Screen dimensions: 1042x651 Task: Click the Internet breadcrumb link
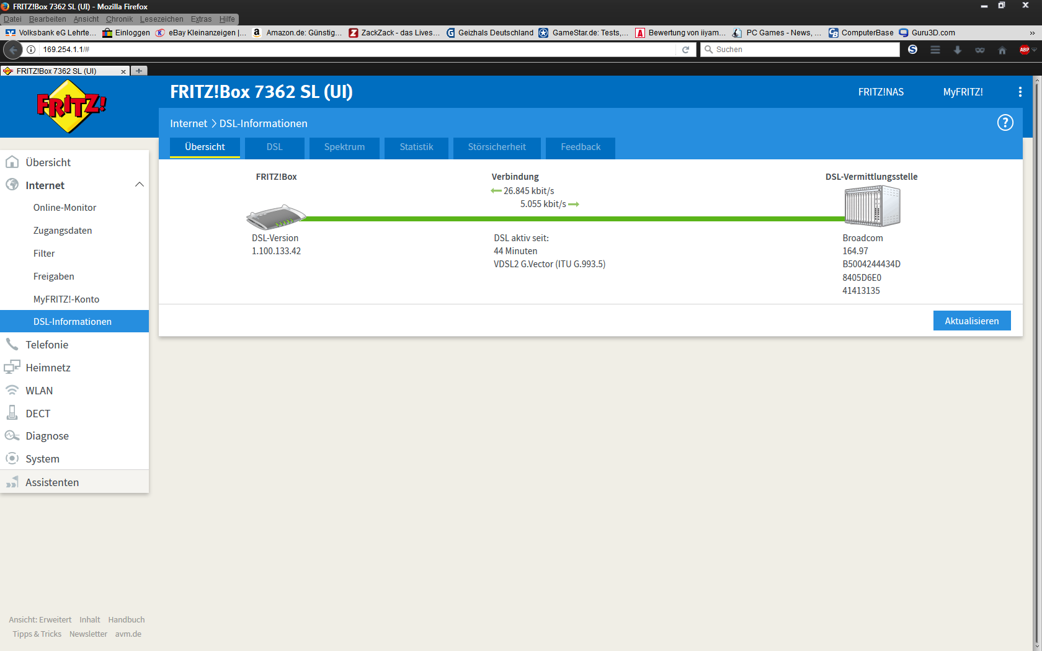coord(189,123)
